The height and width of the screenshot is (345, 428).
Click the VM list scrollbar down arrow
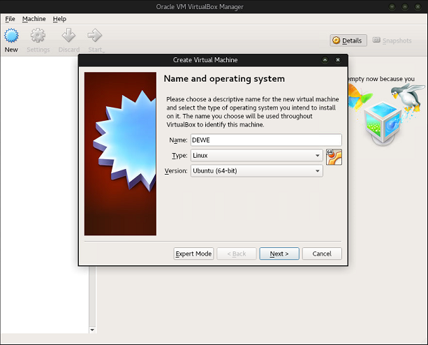tap(92, 330)
